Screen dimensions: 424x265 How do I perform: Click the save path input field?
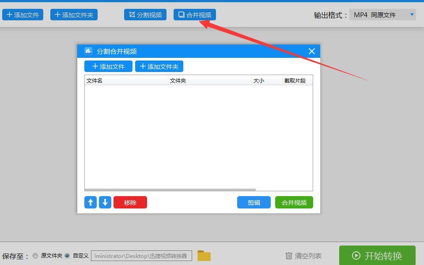click(141, 256)
